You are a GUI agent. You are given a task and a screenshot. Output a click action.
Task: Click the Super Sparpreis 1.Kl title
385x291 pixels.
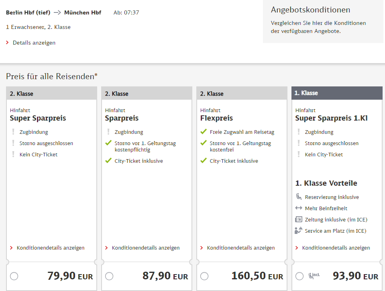[332, 118]
